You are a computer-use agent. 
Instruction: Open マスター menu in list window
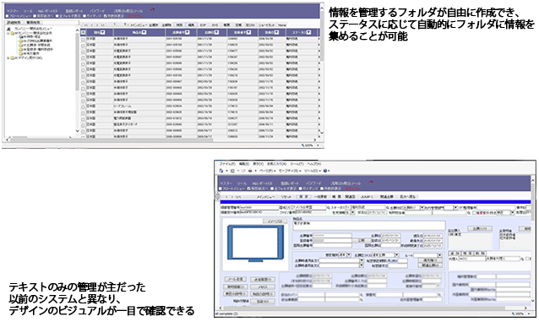(x=13, y=11)
